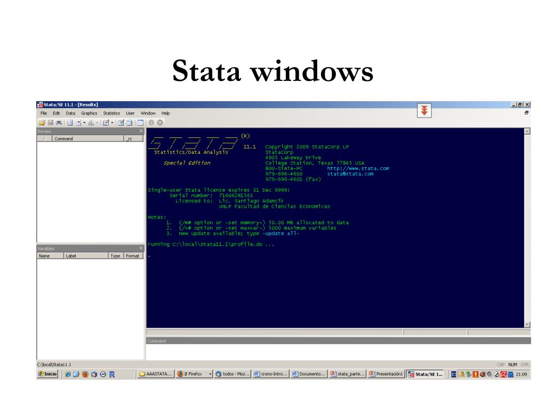Launch Firefox from quick launch bar
The height and width of the screenshot is (409, 546).
point(85,374)
